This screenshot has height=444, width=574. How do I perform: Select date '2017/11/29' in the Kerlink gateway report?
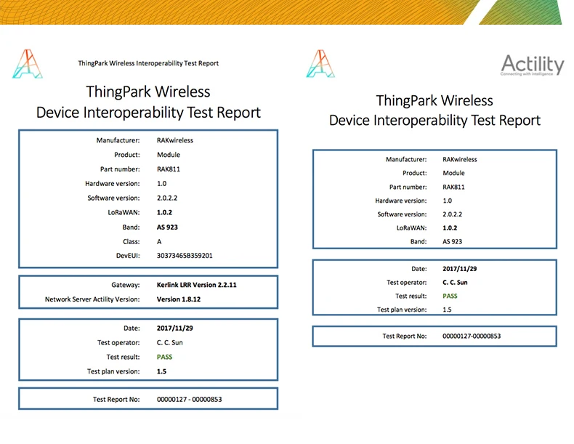tap(175, 328)
